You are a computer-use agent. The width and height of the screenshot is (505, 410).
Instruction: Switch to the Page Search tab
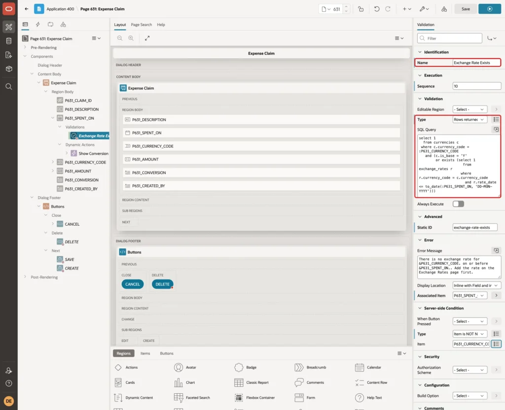pyautogui.click(x=142, y=25)
